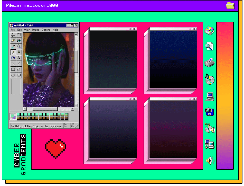
Task: Click the vertical 'CYBER' label
Action: (17, 155)
